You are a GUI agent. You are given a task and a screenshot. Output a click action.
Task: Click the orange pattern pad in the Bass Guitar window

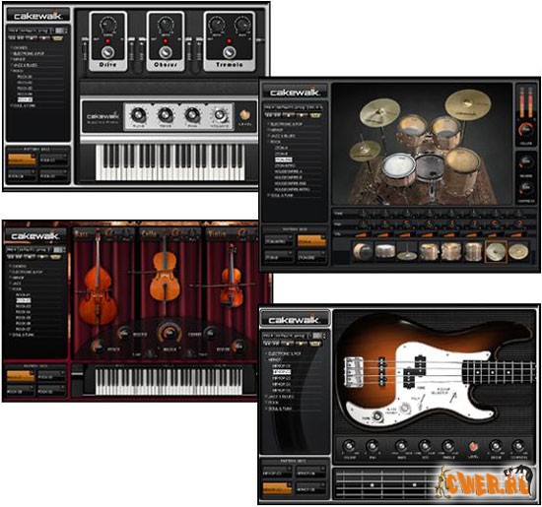tap(277, 488)
